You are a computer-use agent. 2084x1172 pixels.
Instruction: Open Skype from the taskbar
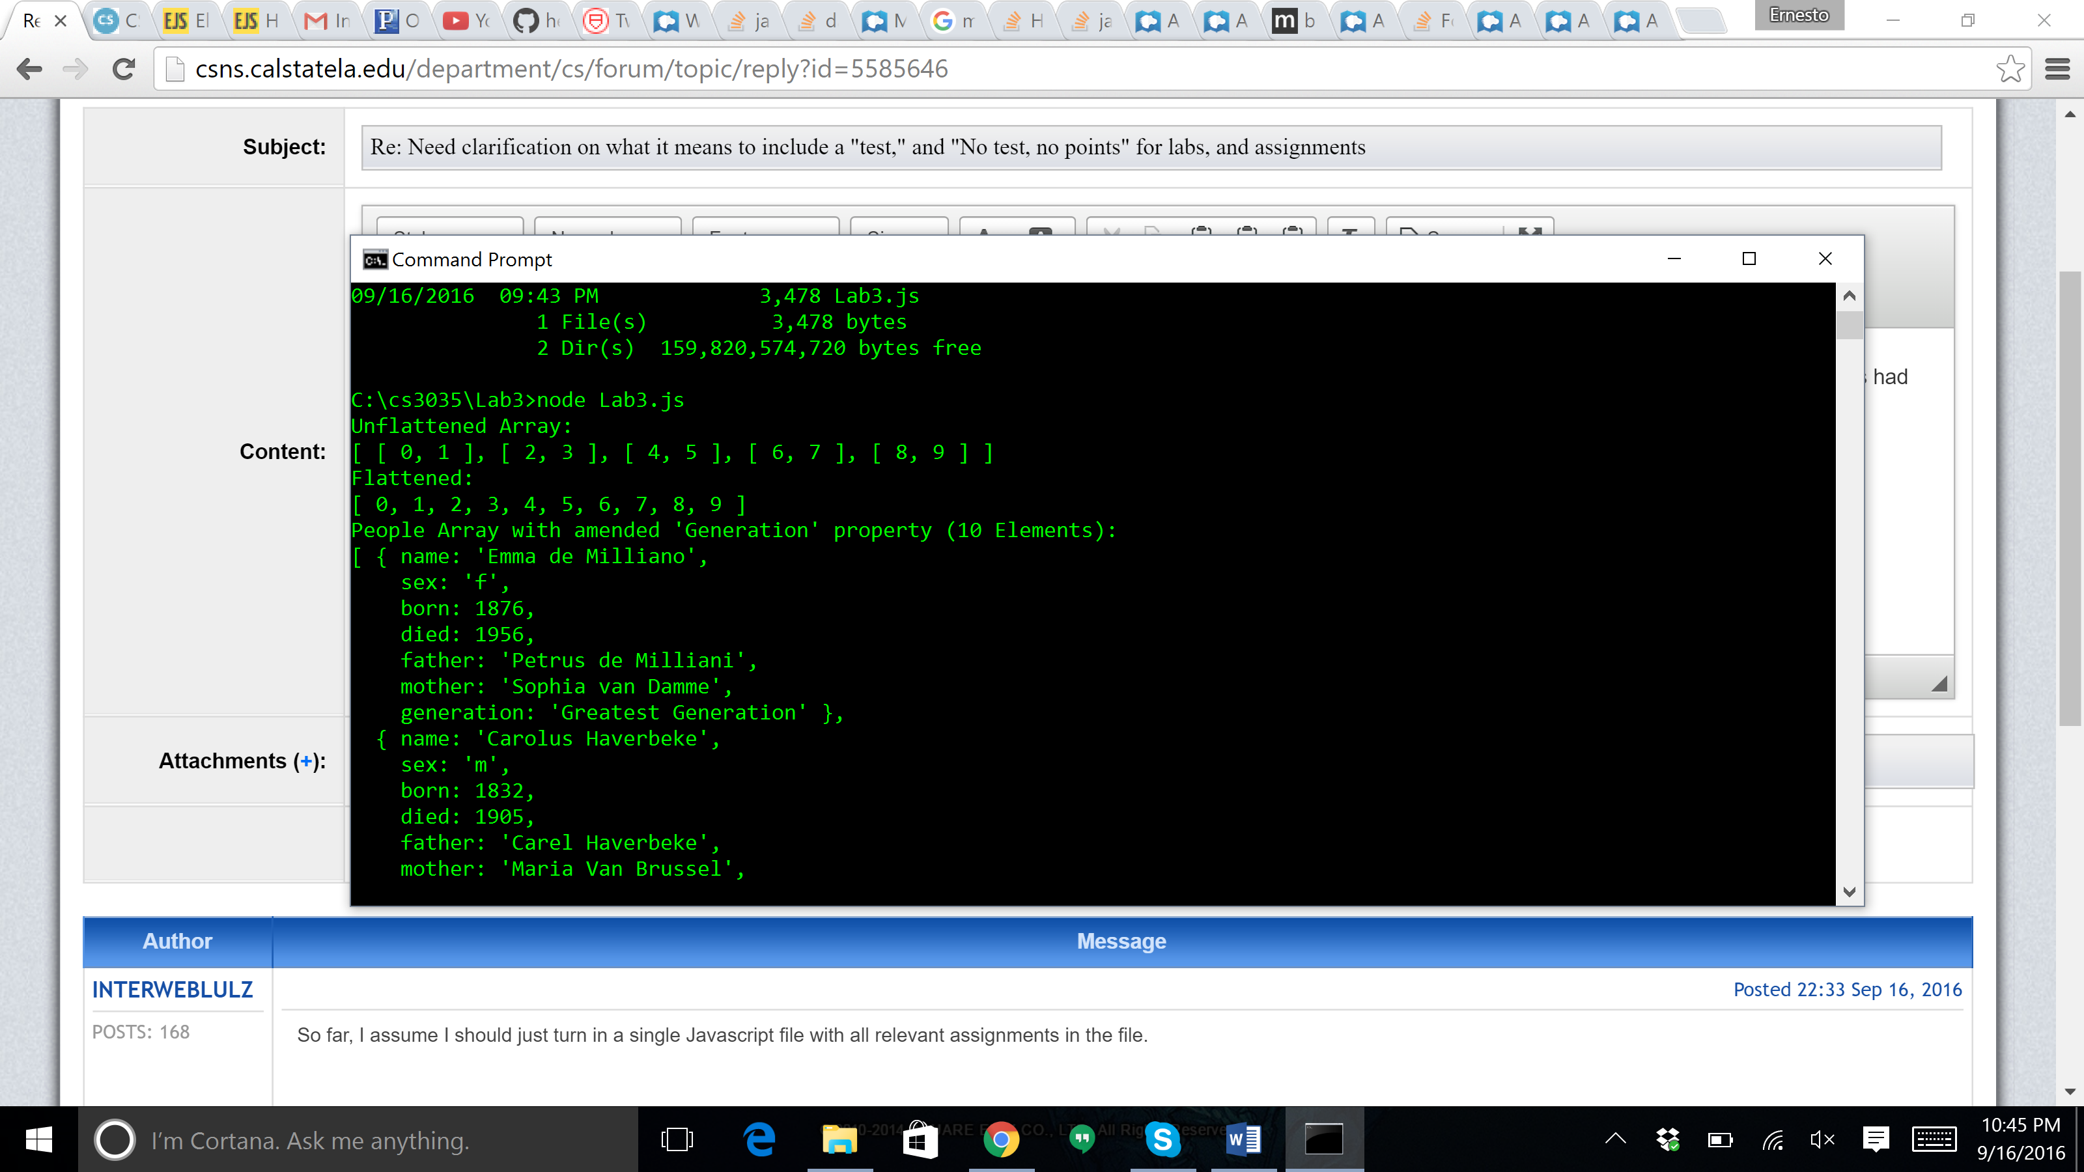[x=1162, y=1139]
